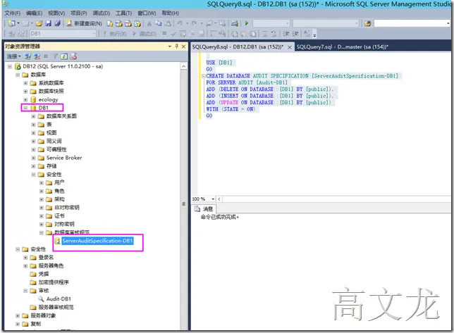
Task: Open the 文件(F) menu
Action: 13,13
